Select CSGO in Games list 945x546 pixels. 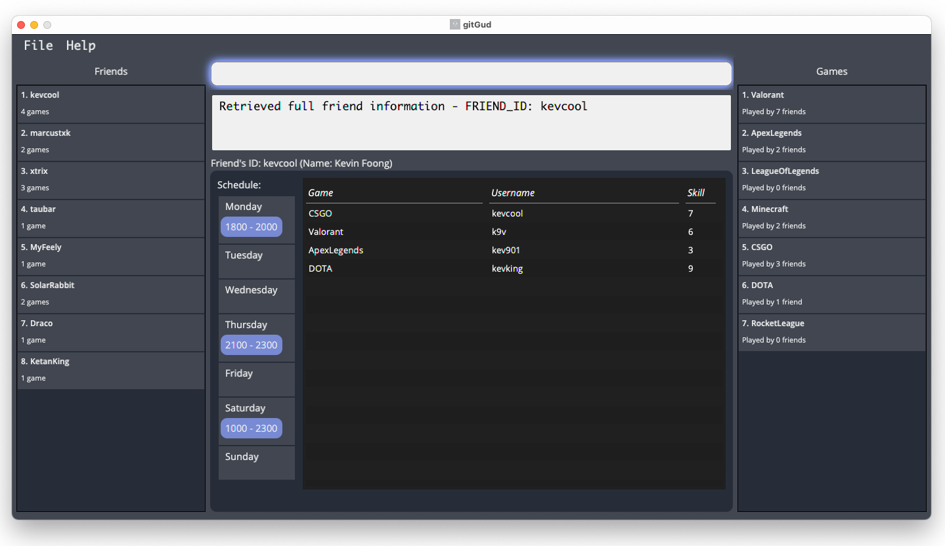pyautogui.click(x=832, y=256)
